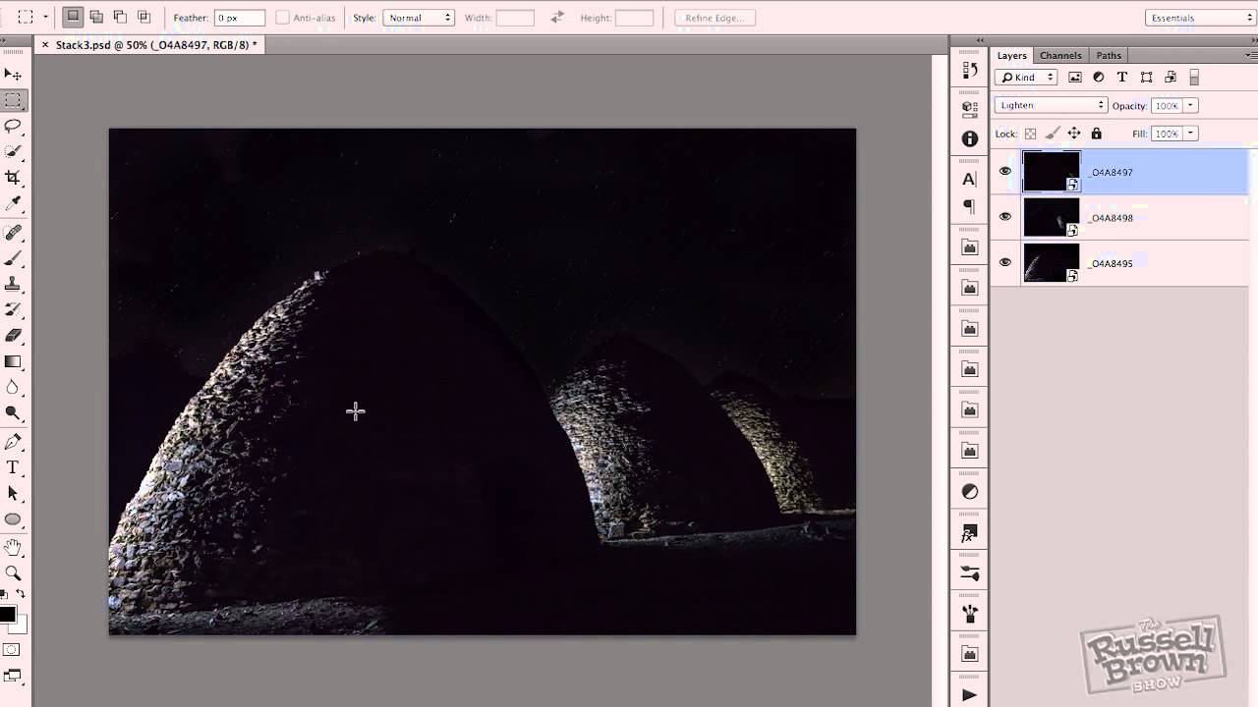Close the Stack3.psd document tab
1258x707 pixels.
pos(45,45)
